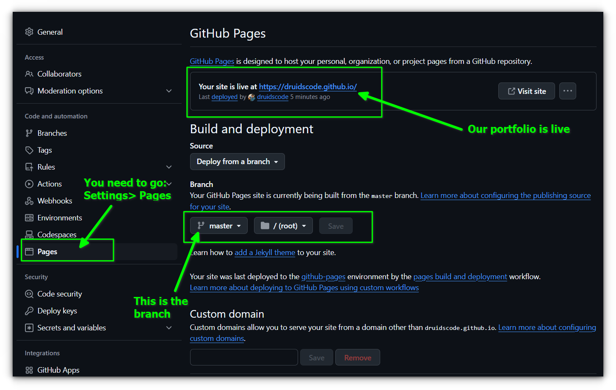Click the Actions play icon
The height and width of the screenshot is (390, 616).
29,184
